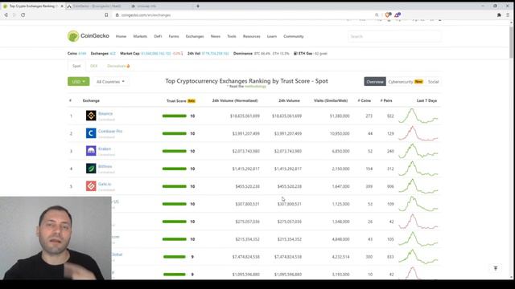Switch to the Derivatives tab
Image resolution: width=515 pixels, height=289 pixels.
(x=118, y=66)
